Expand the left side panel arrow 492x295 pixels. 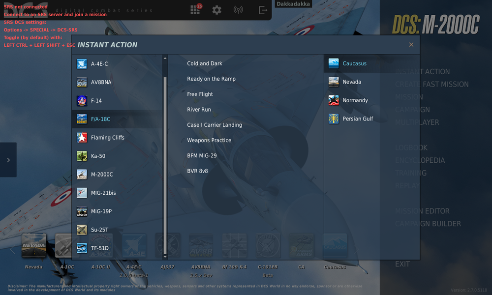(x=8, y=160)
